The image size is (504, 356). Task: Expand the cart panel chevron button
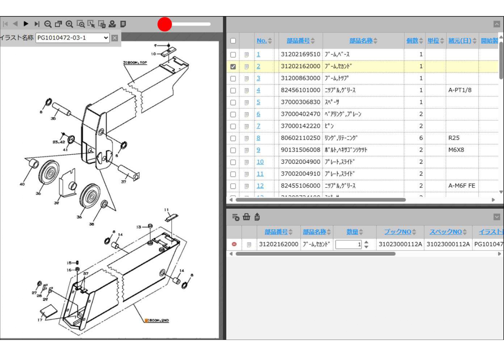[497, 217]
